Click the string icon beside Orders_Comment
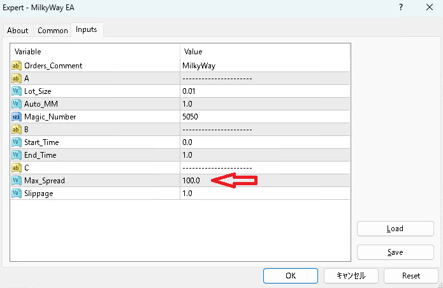The height and width of the screenshot is (288, 443). [17, 66]
